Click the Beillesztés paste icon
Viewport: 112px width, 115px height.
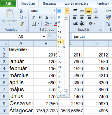point(10,13)
